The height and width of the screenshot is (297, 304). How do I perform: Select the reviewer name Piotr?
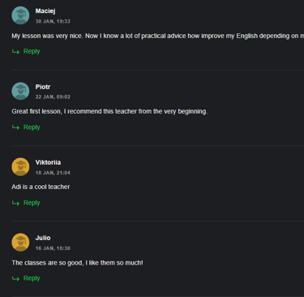pyautogui.click(x=43, y=87)
